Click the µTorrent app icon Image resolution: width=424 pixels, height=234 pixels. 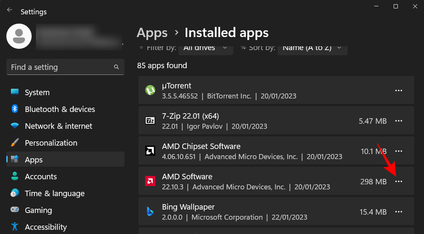(x=150, y=90)
